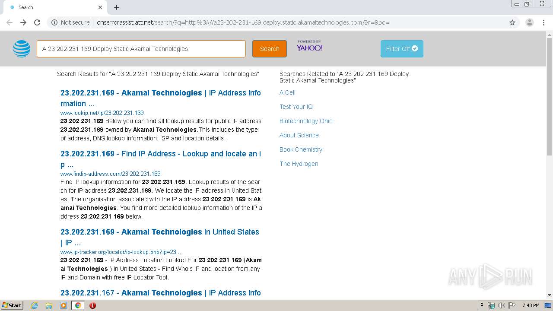Open a new tab with plus icon
This screenshot has height=311, width=553.
(x=117, y=7)
